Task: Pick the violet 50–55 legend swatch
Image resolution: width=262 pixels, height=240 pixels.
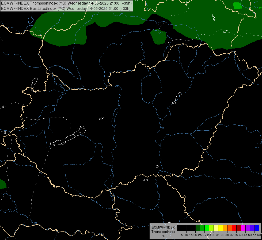Action: tap(252, 228)
